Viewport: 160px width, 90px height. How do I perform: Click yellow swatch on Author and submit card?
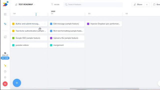tap(13, 24)
